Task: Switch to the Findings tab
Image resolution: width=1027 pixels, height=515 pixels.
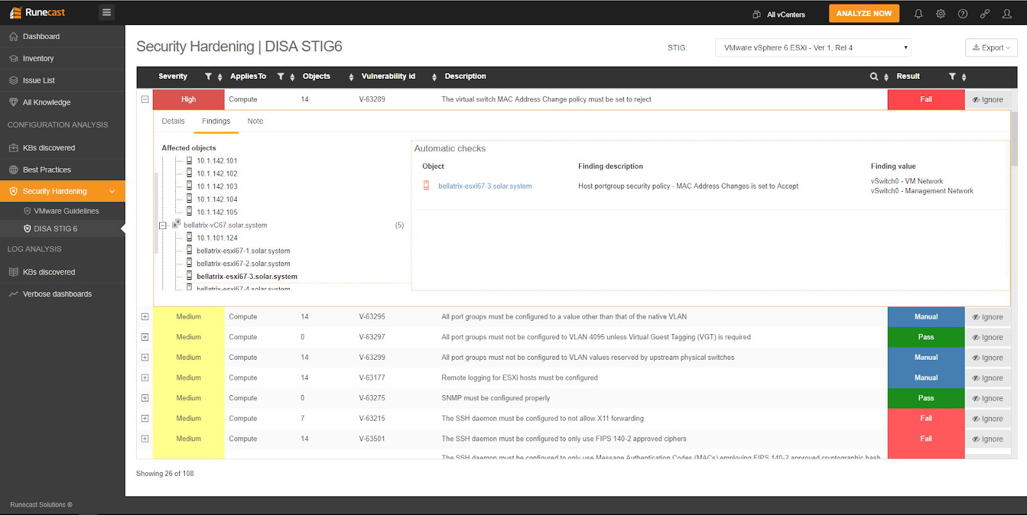Action: (216, 121)
